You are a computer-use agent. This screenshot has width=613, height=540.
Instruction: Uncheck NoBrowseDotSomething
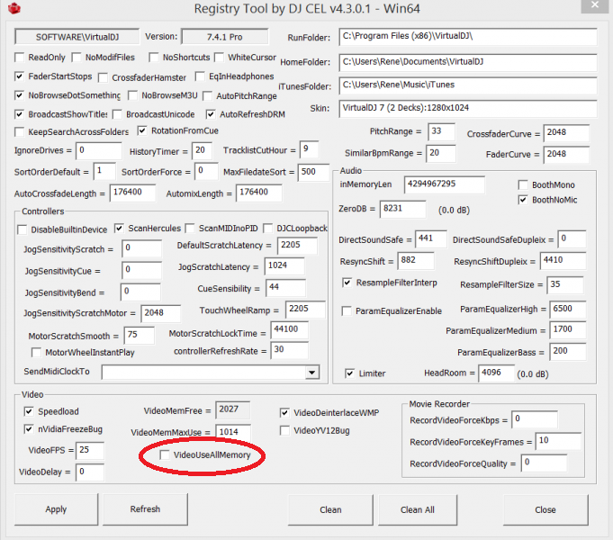click(x=19, y=95)
